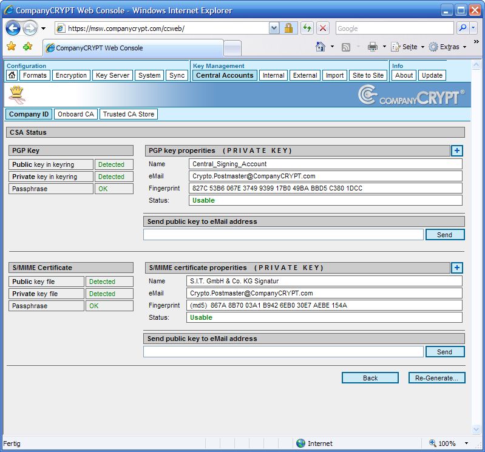
Task: Click the Internet zone globe icon
Action: [x=300, y=444]
